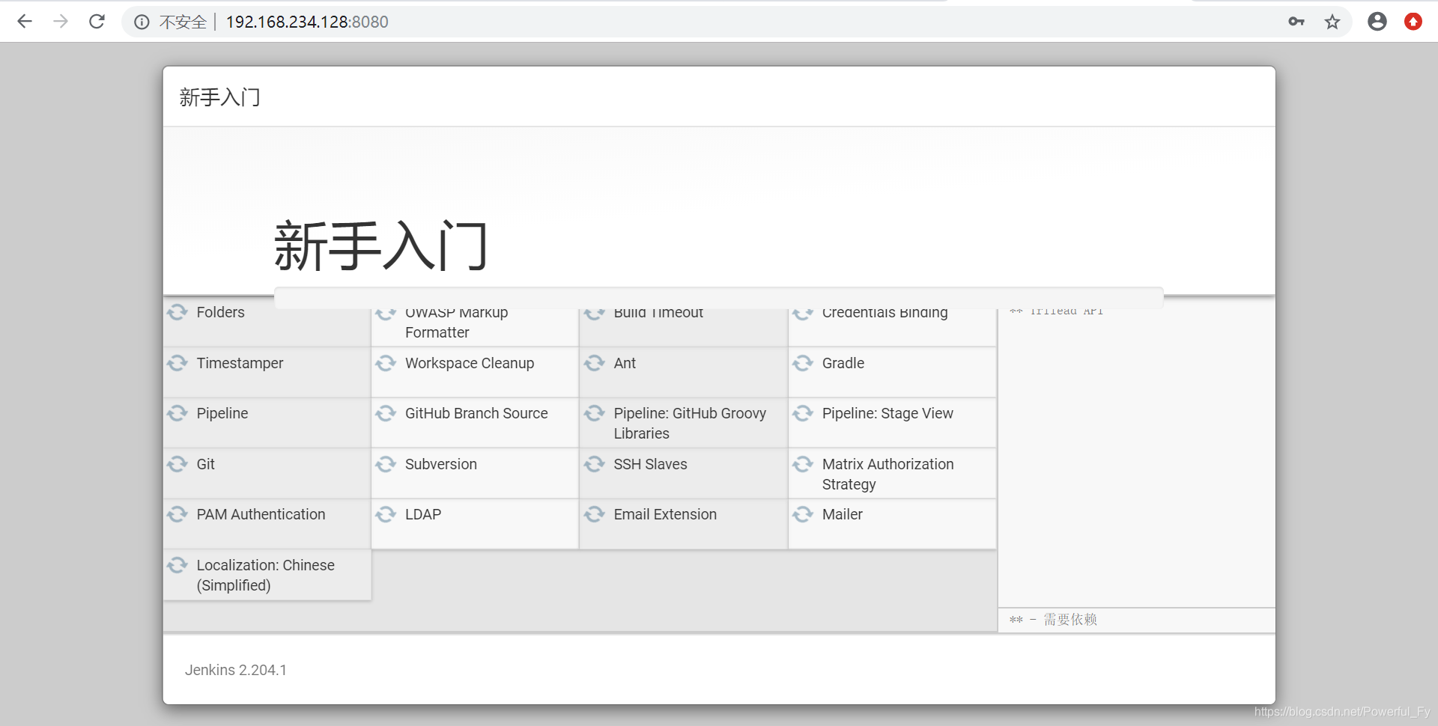Click the sync icon beside Ant
The image size is (1438, 726).
595,363
